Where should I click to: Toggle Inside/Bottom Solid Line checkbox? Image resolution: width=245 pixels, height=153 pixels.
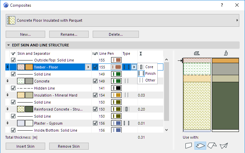[13, 130]
